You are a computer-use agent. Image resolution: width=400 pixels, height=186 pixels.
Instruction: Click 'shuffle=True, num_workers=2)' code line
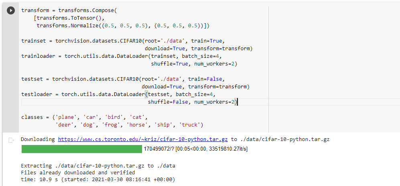(x=194, y=64)
